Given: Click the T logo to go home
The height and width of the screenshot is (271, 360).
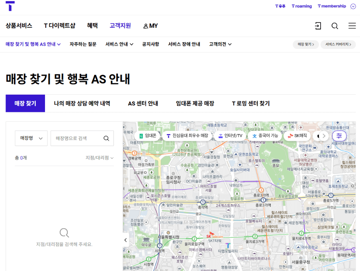Looking at the screenshot, I should [x=10, y=6].
